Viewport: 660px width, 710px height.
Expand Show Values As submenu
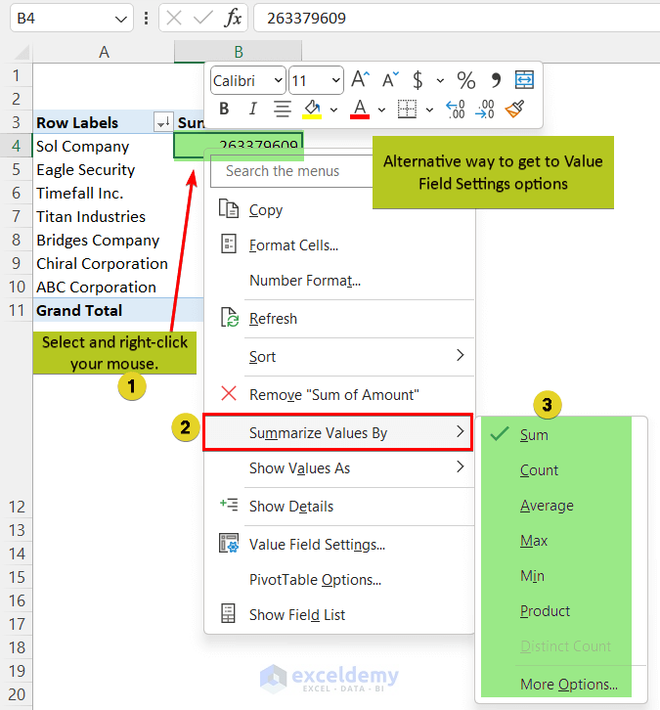tap(339, 468)
